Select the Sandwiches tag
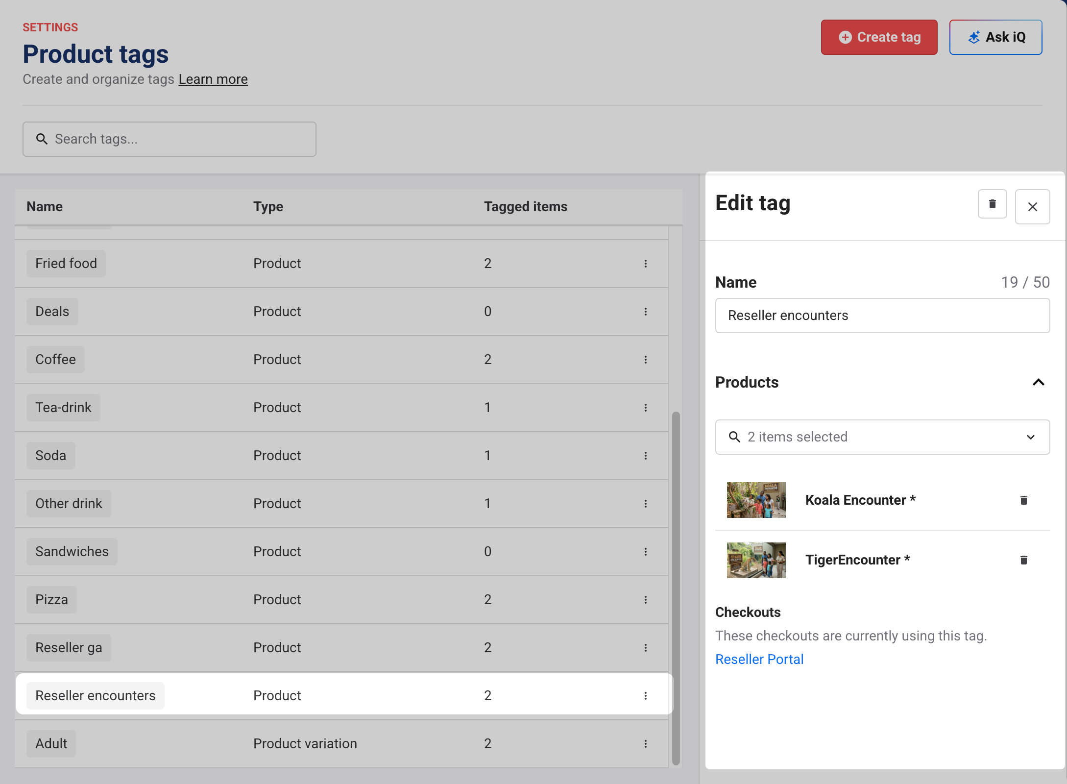 point(72,552)
